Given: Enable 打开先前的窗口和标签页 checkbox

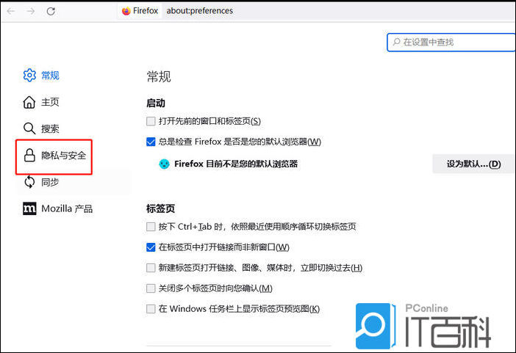Looking at the screenshot, I should click(151, 121).
